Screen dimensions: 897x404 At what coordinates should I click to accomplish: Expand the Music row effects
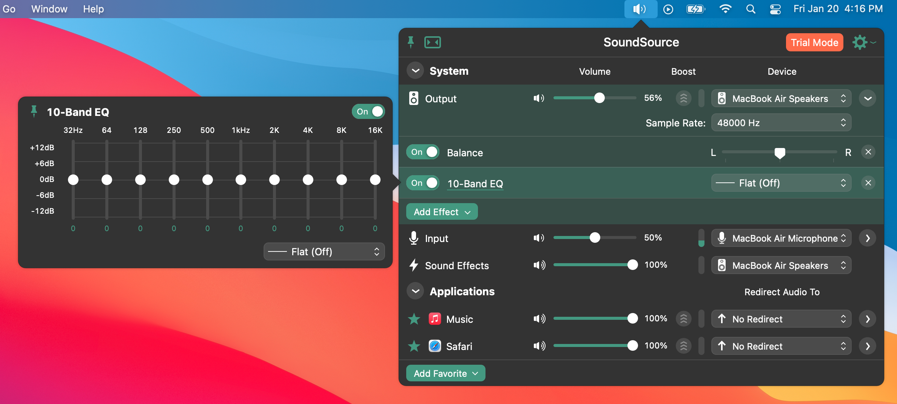(x=868, y=319)
